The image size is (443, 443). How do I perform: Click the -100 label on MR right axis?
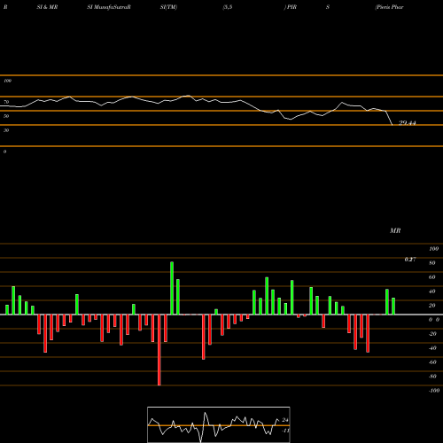tap(433, 391)
